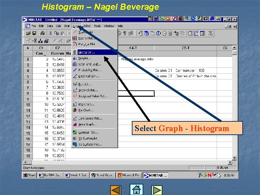Click the Open Project folder icon
This screenshot has width=260, height=195.
tap(29, 34)
